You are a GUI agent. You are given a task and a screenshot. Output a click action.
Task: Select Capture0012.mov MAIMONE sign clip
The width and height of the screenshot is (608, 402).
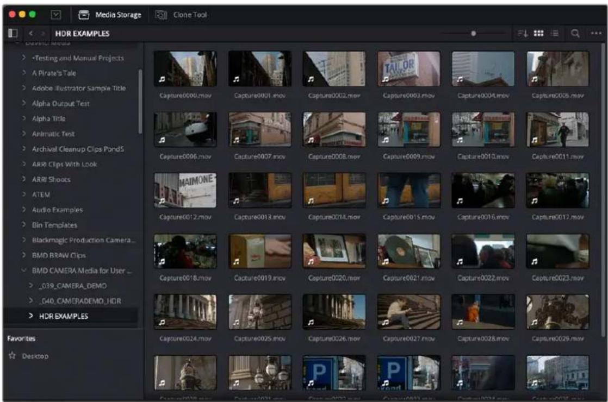click(x=185, y=191)
